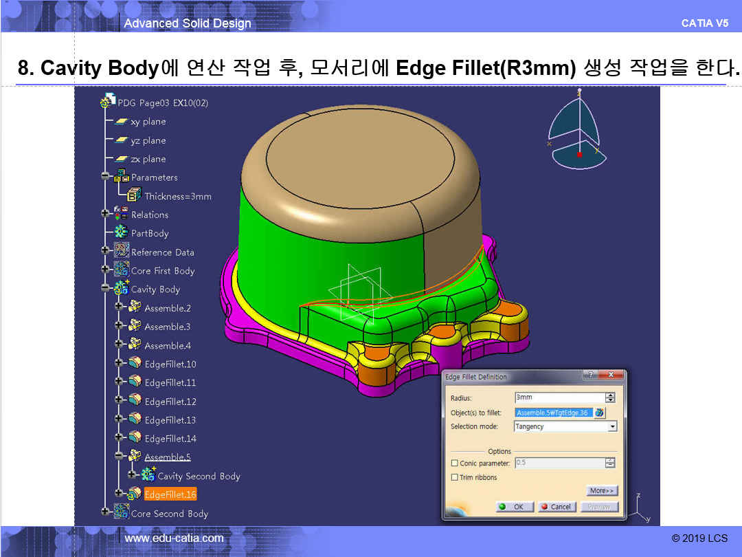Viewport: 742px width, 557px height.
Task: Click into the Radius value field
Action: [x=559, y=397]
